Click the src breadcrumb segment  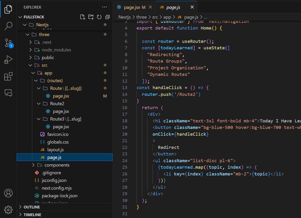[x=156, y=17]
